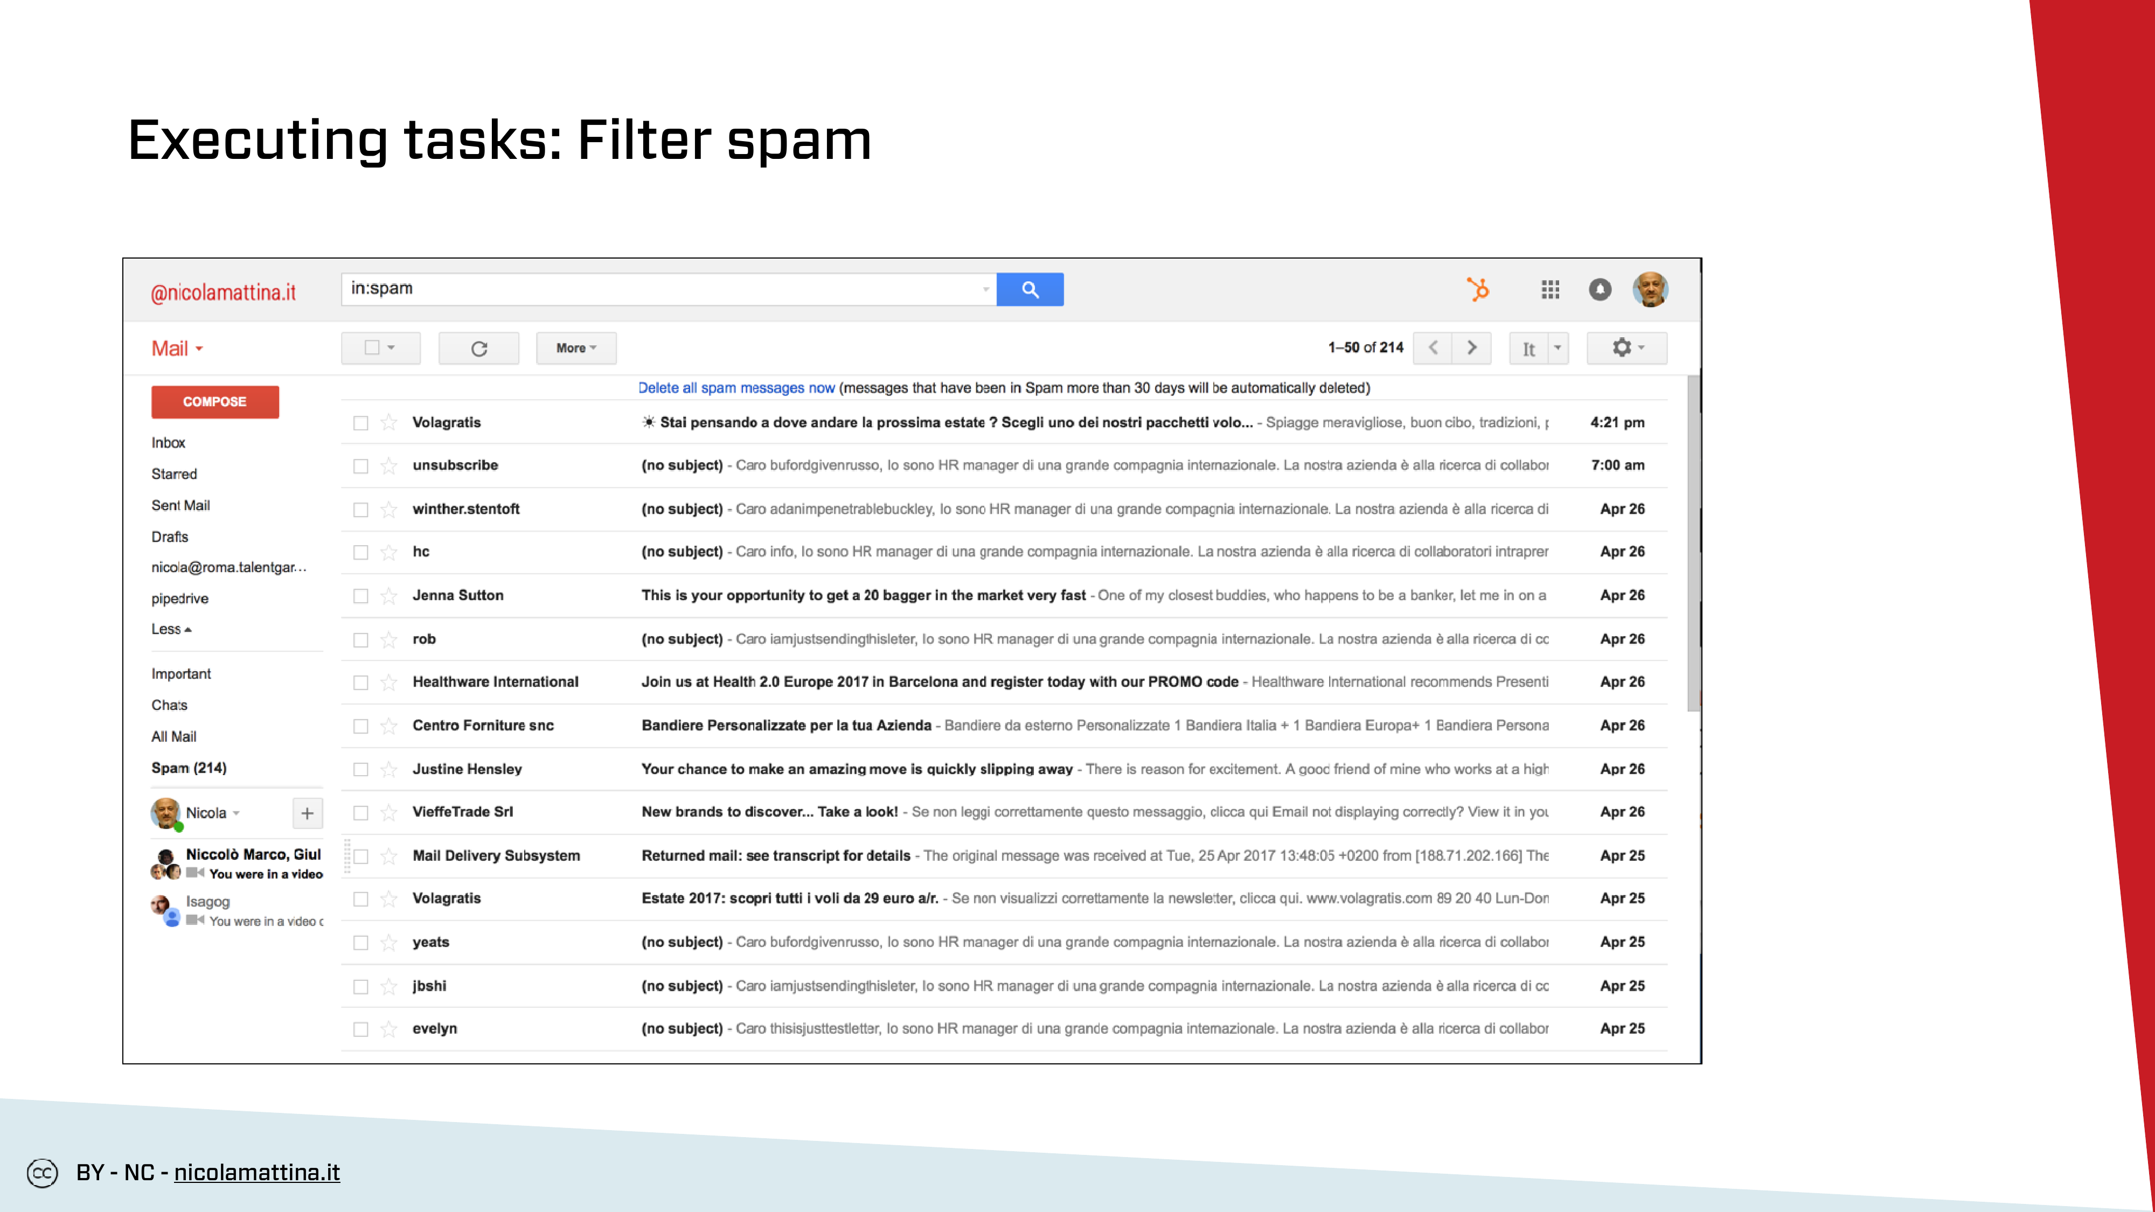Image resolution: width=2155 pixels, height=1212 pixels.
Task: Click the blue search magnifier button
Action: [1030, 289]
